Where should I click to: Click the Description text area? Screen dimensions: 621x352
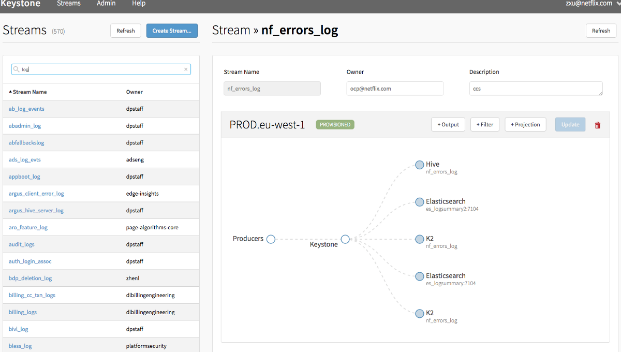coord(536,89)
